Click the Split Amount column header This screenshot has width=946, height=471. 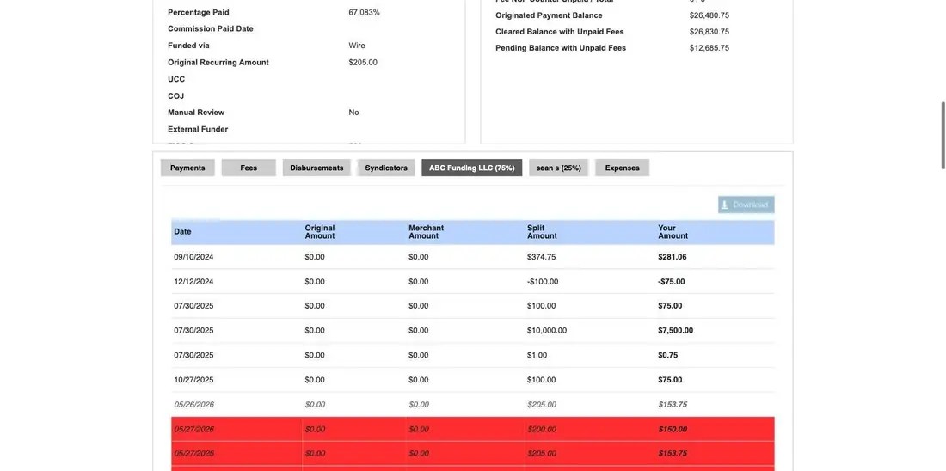(x=542, y=232)
